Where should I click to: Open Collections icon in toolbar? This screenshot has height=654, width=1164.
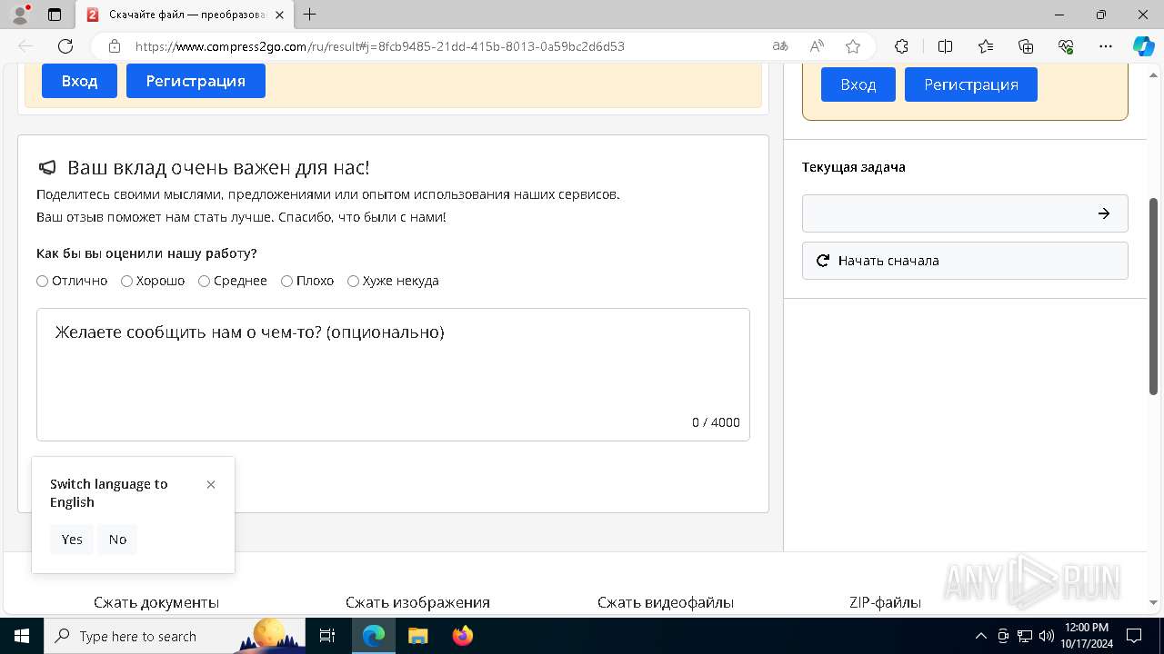(x=1026, y=46)
